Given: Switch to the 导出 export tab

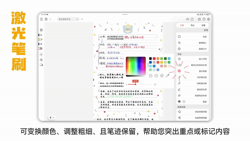Looking at the screenshot, I should [x=192, y=25].
